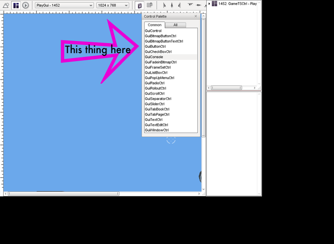Toggle snap to grid icon
This screenshot has height=244, width=334.
pyautogui.click(x=149, y=5)
